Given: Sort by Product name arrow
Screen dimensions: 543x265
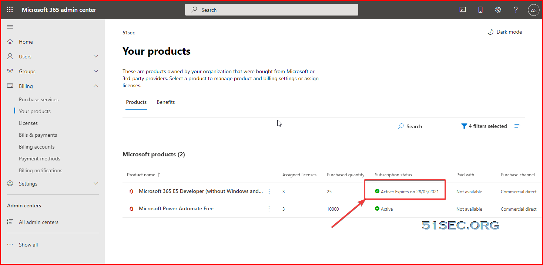Looking at the screenshot, I should pos(159,174).
